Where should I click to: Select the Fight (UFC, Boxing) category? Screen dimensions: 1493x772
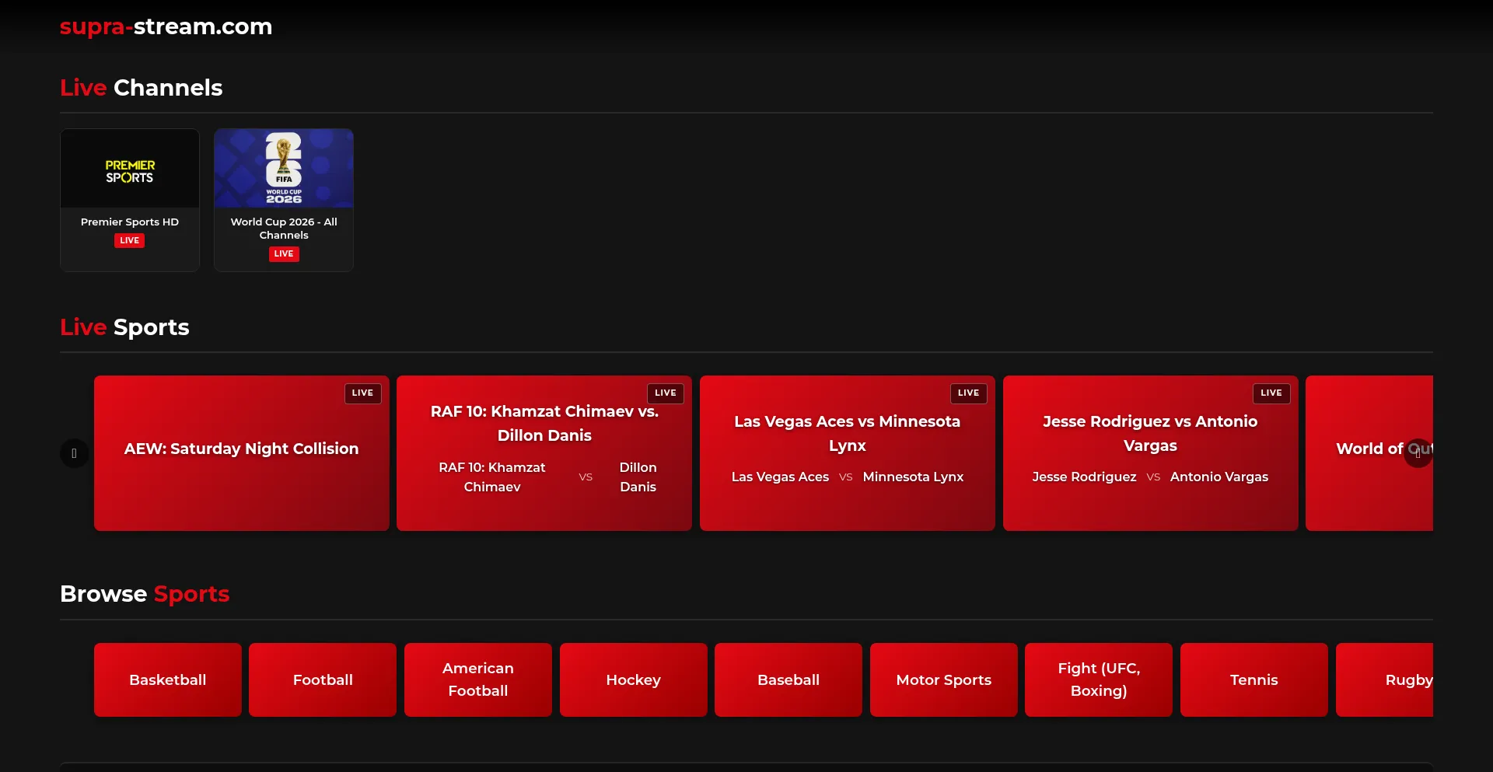(1099, 679)
